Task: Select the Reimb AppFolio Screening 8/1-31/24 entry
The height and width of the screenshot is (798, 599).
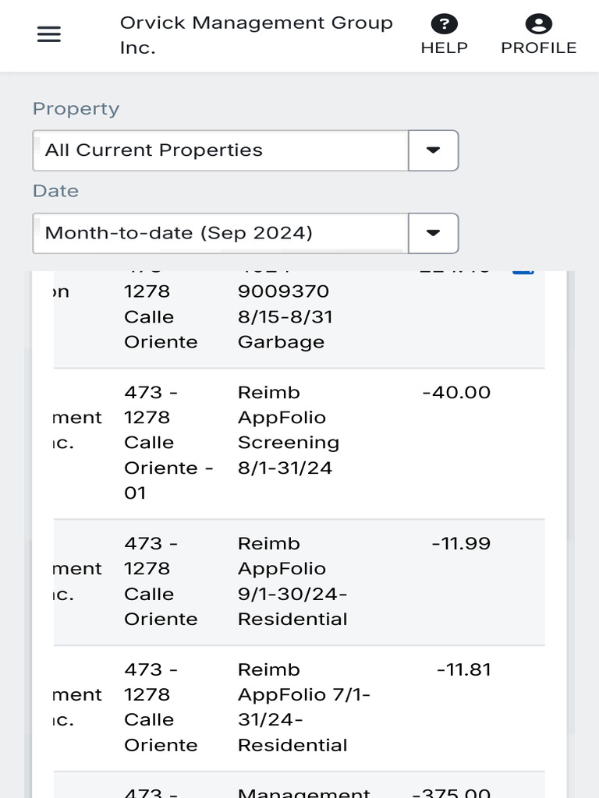Action: (x=288, y=430)
